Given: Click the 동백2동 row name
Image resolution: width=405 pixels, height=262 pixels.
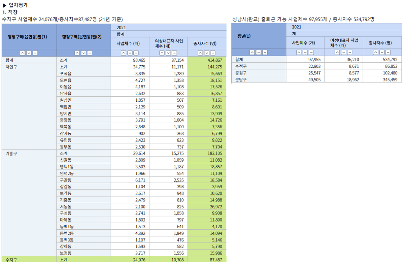Looking at the screenshot, I should pos(67,233).
